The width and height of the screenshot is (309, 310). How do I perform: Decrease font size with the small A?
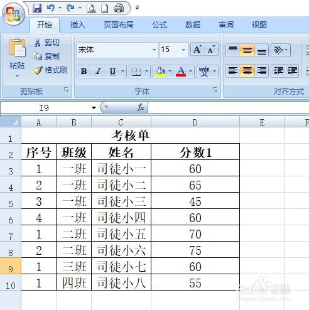pos(211,50)
